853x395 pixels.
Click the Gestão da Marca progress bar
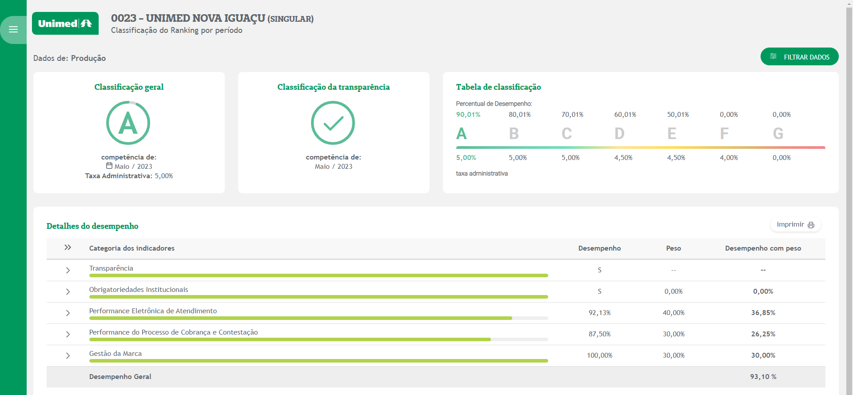[x=318, y=361]
